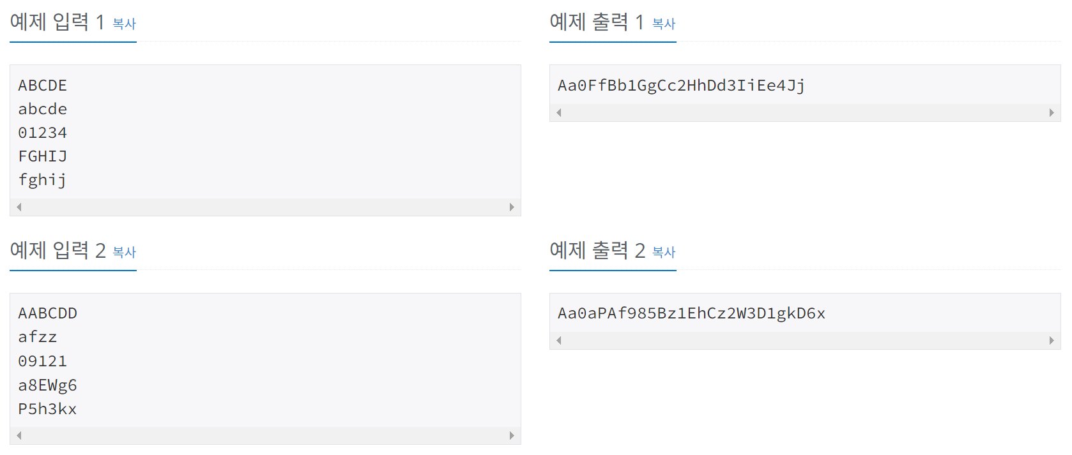
Task: Click the input line a8EWg6
Action: click(47, 385)
